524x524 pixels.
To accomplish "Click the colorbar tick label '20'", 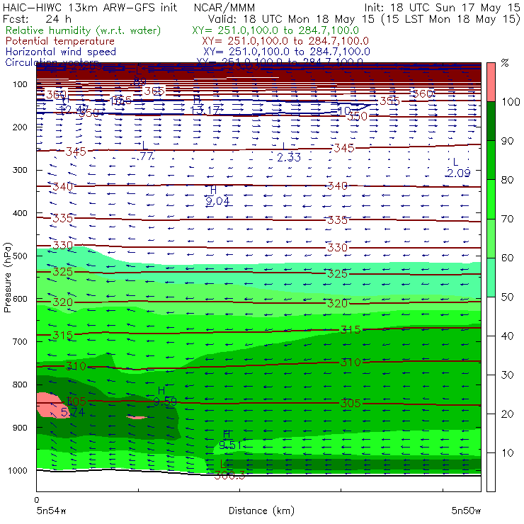I will [x=507, y=414].
